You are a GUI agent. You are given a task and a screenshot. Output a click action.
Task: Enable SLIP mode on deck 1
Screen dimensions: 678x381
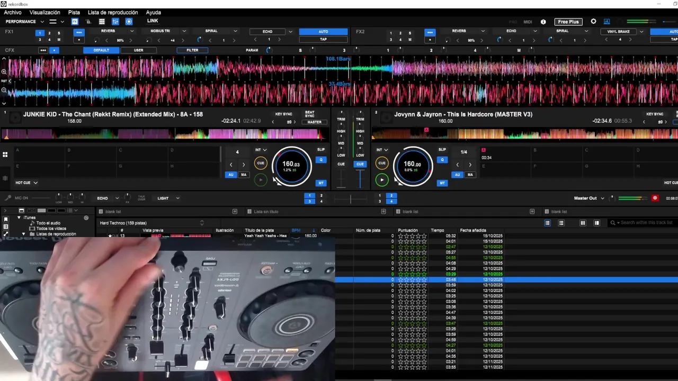pos(321,150)
